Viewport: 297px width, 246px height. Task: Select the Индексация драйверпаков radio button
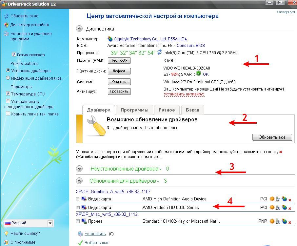[8, 78]
